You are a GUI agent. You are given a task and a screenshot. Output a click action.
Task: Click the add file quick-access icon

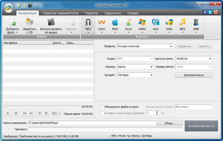(19, 6)
